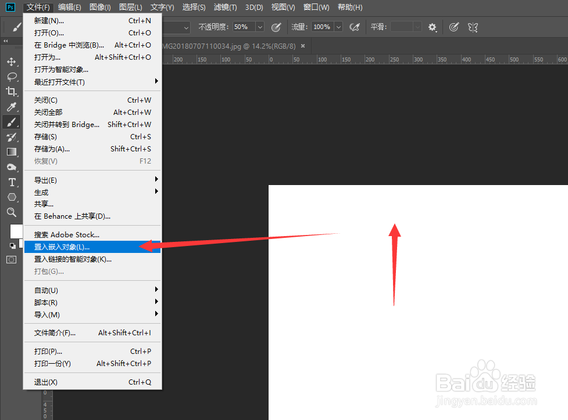Screen dimensions: 568x420
Task: Collapse the tools panel double arrows
Action: (5, 41)
